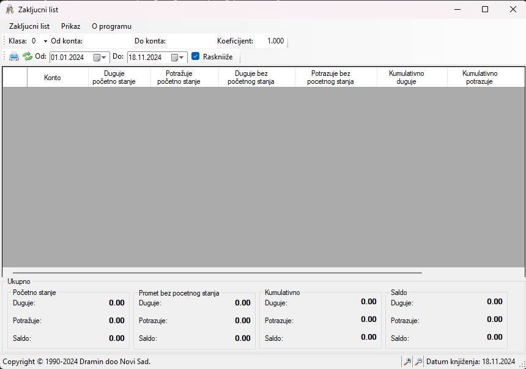
Task: Toggle the Raskniiže checkbox
Action: tap(195, 56)
